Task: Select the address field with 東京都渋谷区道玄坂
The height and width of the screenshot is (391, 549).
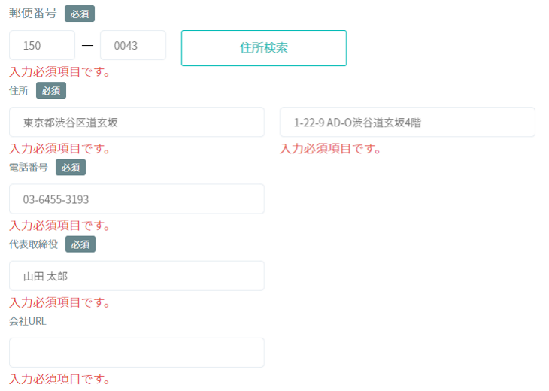Action: tap(137, 122)
